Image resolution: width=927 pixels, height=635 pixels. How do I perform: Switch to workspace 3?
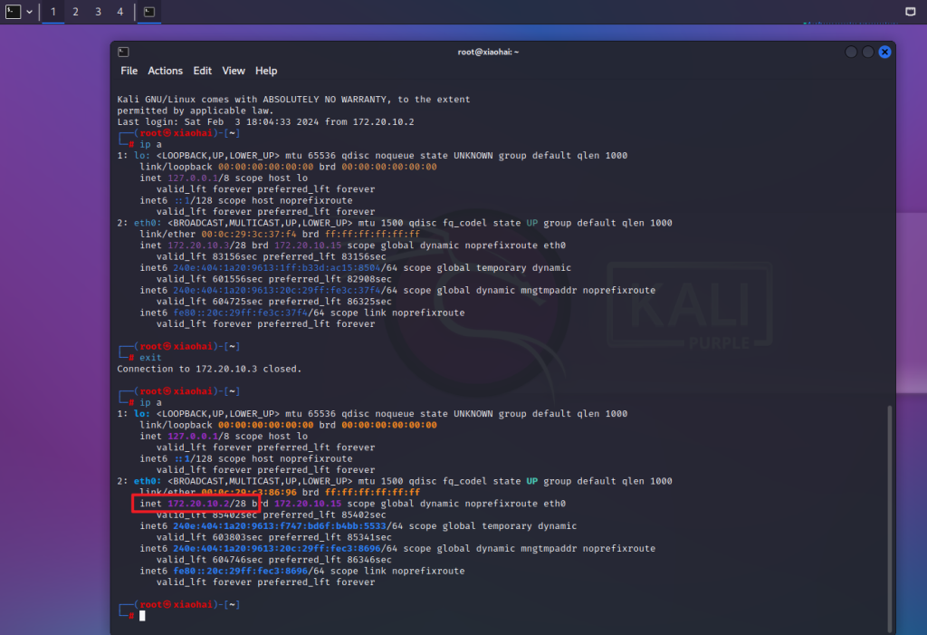click(x=97, y=12)
